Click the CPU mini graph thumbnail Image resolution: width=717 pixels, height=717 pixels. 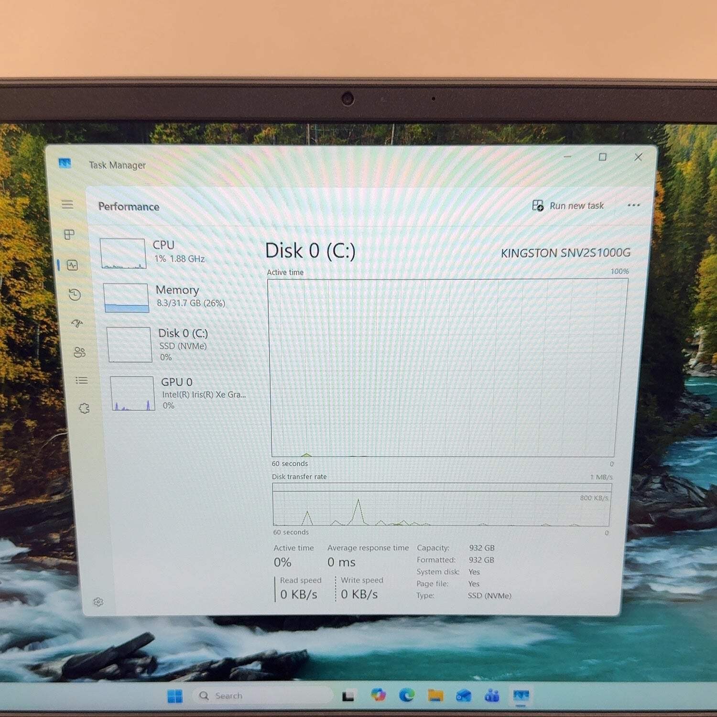(x=123, y=254)
